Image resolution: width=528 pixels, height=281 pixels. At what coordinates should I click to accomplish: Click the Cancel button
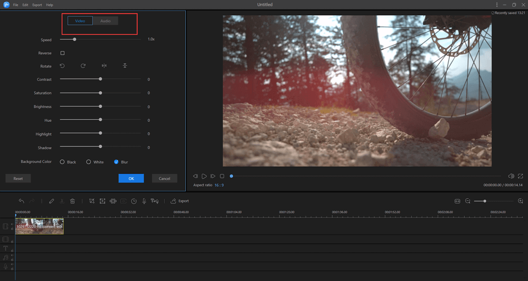pyautogui.click(x=164, y=179)
